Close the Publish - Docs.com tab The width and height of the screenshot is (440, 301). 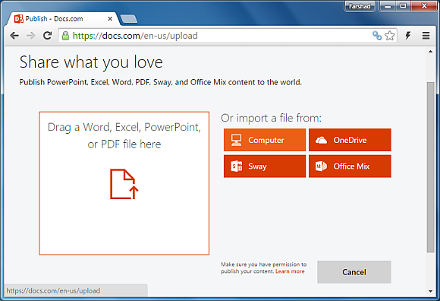point(110,19)
